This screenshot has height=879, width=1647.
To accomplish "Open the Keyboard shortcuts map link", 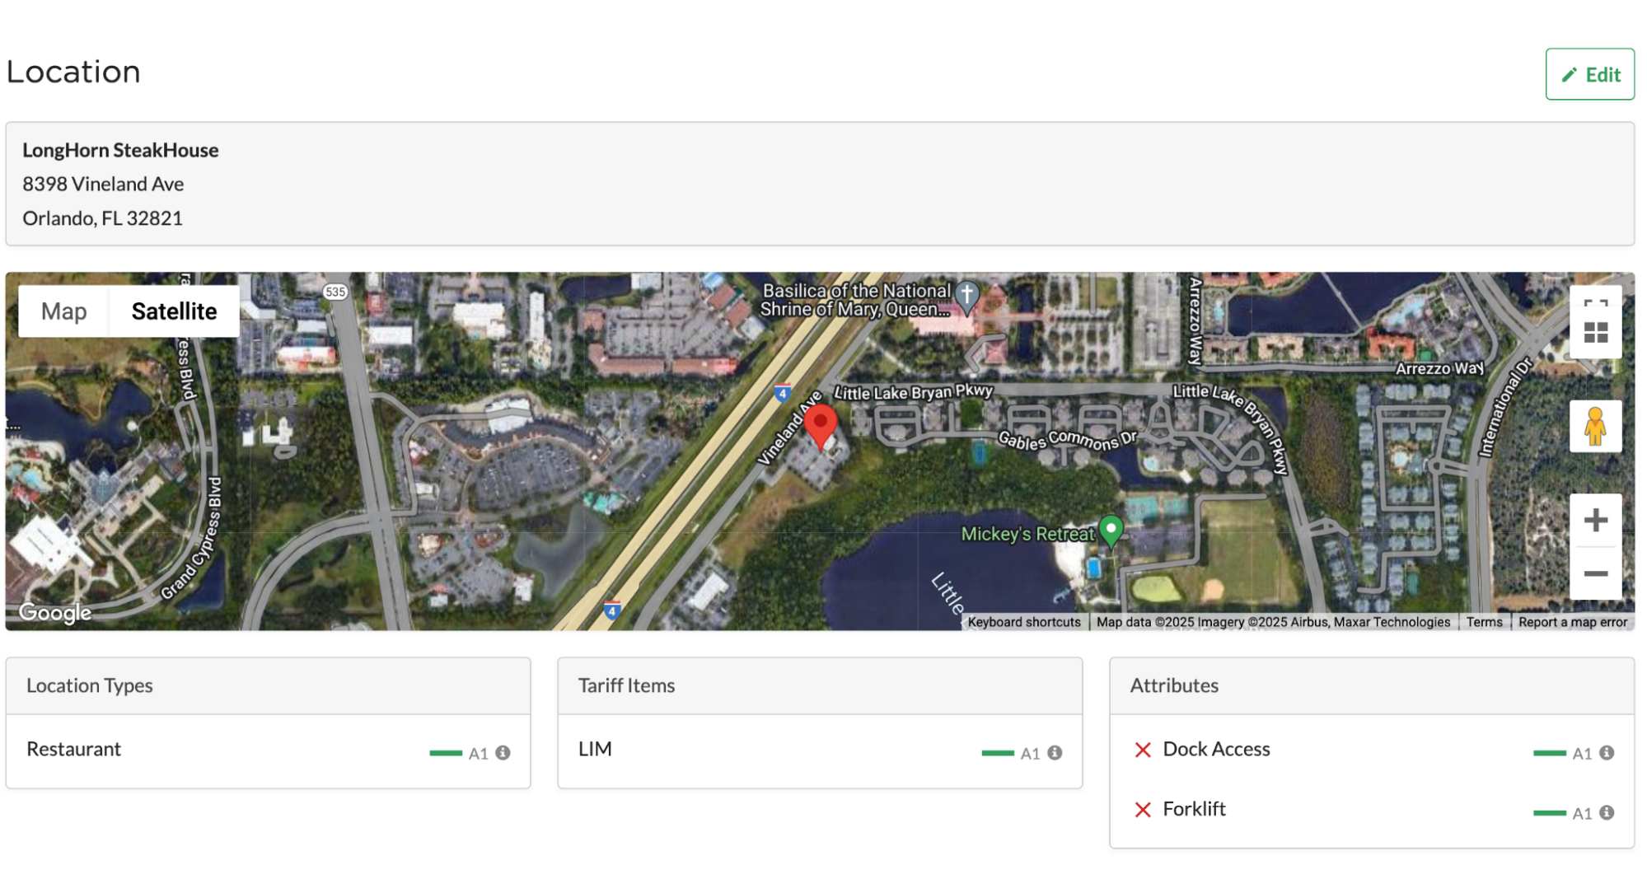I will 1023,622.
